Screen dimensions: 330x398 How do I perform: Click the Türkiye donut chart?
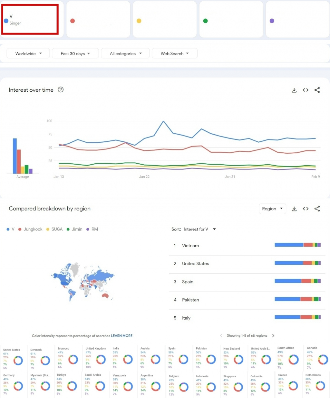point(72,386)
